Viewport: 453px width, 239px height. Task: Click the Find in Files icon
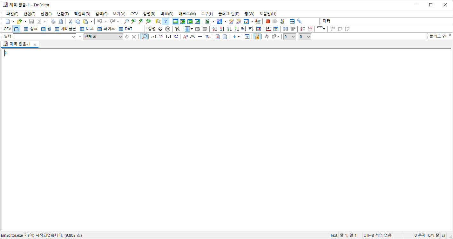pyautogui.click(x=158, y=21)
